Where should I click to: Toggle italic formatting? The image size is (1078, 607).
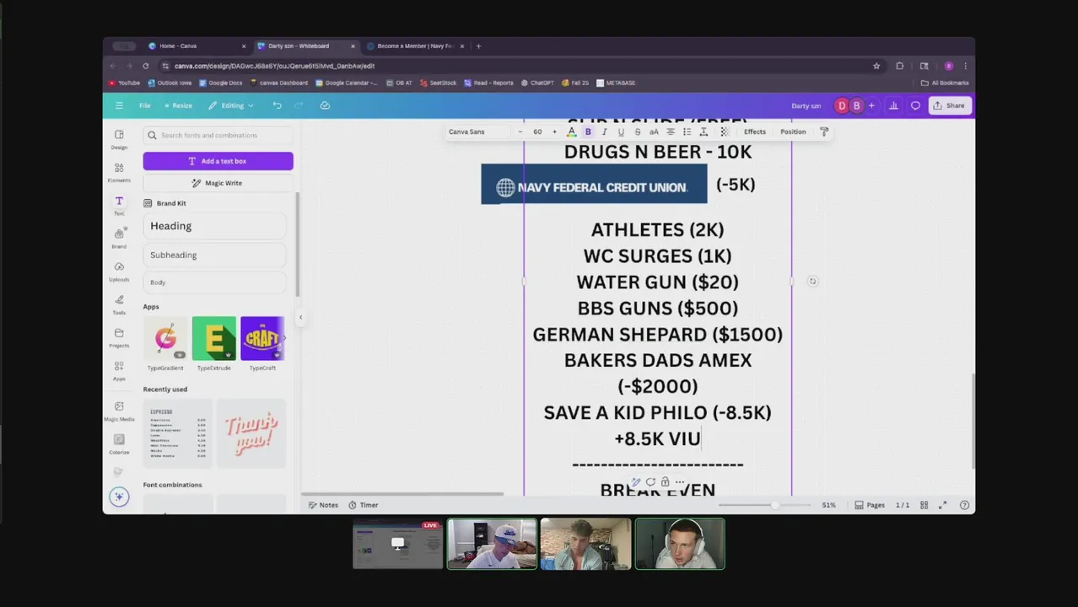(x=604, y=132)
